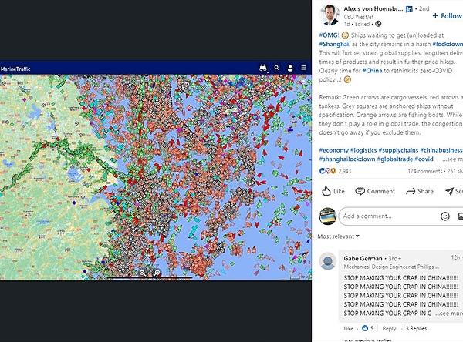Image resolution: width=463 pixels, height=342 pixels.
Task: Open Most relevant sort dropdown
Action: point(339,236)
